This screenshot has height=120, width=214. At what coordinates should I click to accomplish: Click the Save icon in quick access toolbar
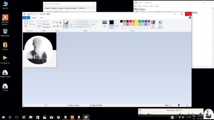pos(28,14)
